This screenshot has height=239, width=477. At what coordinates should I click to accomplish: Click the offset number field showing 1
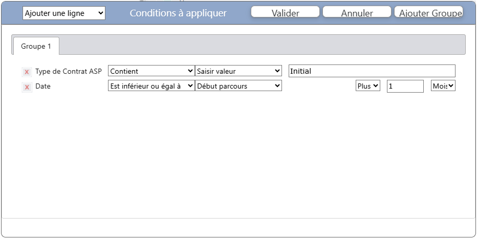click(x=405, y=86)
